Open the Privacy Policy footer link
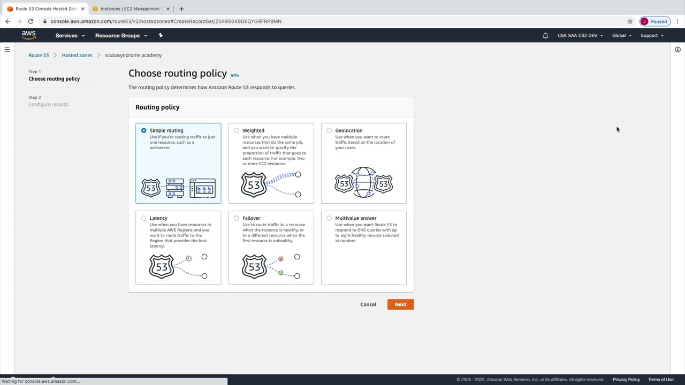Screen dimensions: 685x385 tap(626, 380)
